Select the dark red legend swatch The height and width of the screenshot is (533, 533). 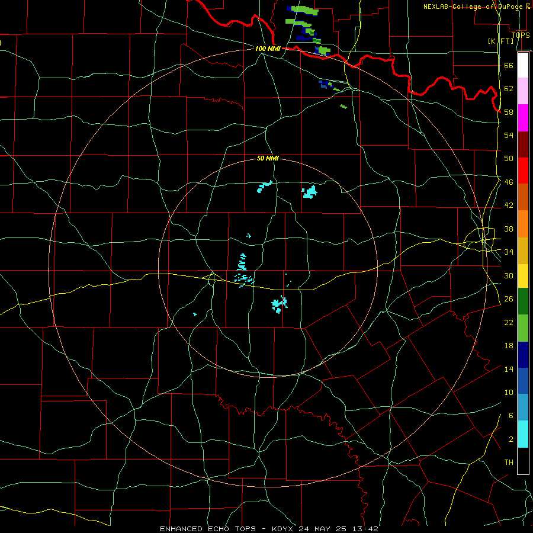pyautogui.click(x=523, y=144)
